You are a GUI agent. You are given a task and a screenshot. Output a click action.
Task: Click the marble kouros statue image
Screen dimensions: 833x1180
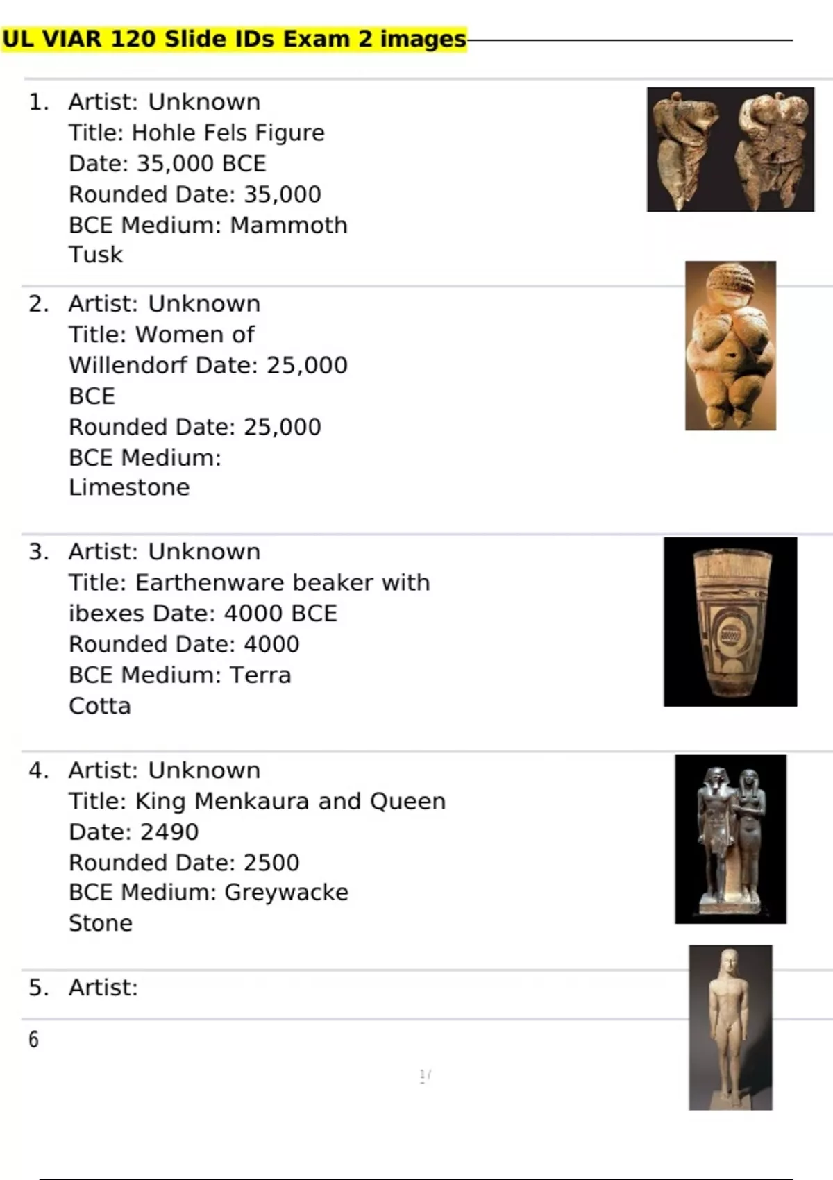pos(730,1027)
